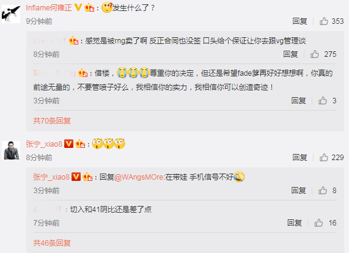Reply to Inflame何雍正's 发生什么了 comment

[x=300, y=21]
